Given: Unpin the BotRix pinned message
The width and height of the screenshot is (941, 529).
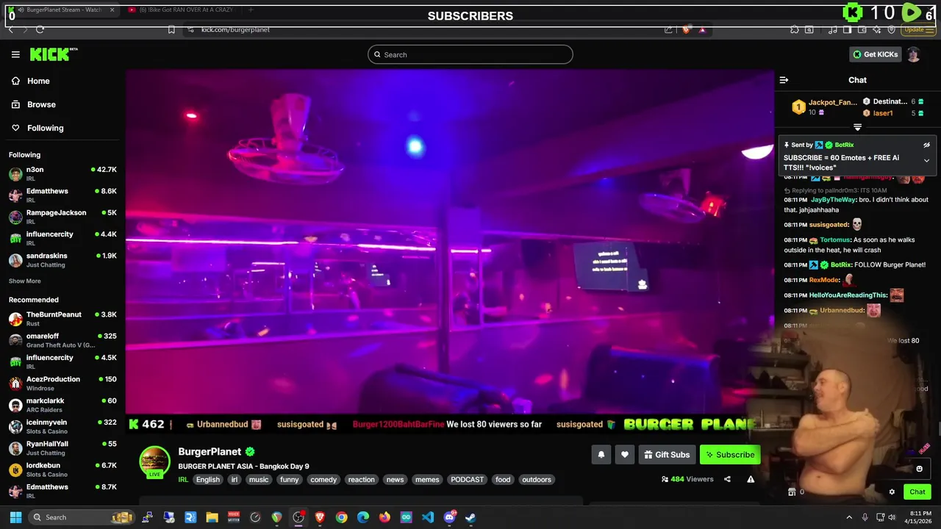Looking at the screenshot, I should [x=926, y=145].
